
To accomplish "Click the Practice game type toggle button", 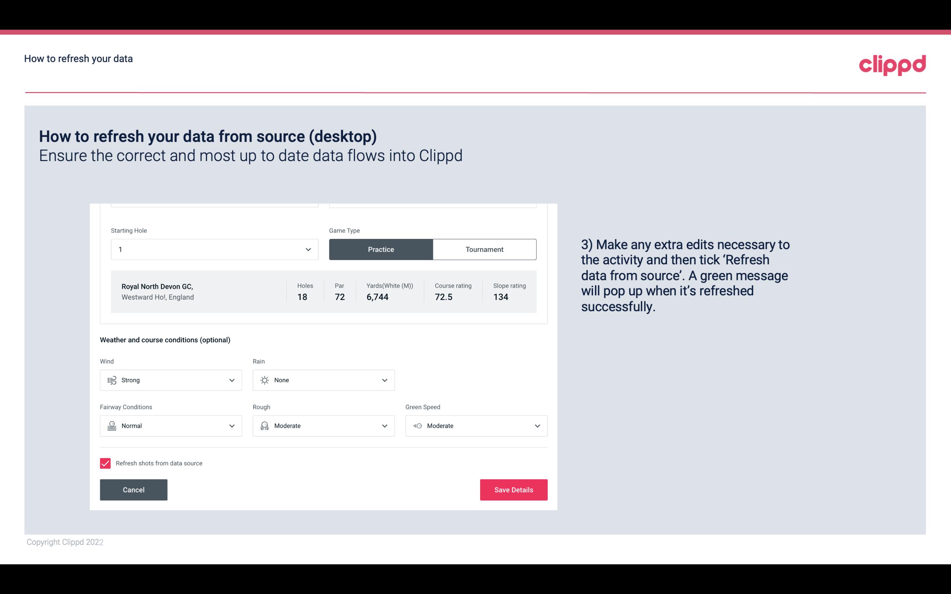I will click(x=381, y=249).
